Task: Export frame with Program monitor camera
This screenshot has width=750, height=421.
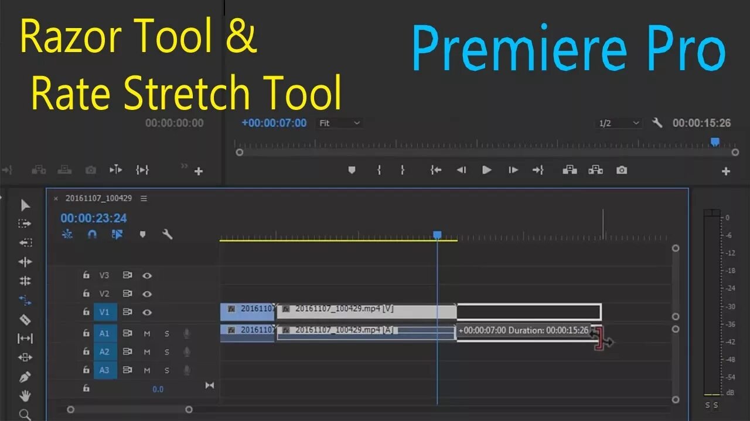Action: point(622,170)
